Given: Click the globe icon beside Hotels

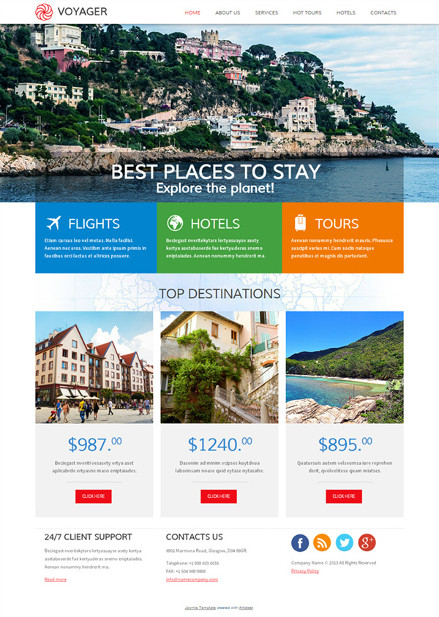Looking at the screenshot, I should pos(175,223).
